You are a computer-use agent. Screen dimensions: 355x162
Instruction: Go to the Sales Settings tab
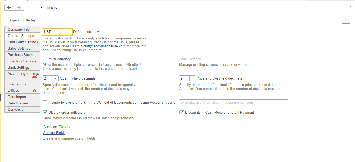tap(22, 49)
